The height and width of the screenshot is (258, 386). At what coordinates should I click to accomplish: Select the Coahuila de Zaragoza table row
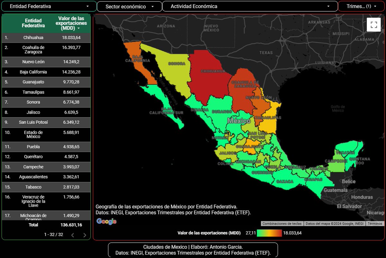click(x=46, y=50)
